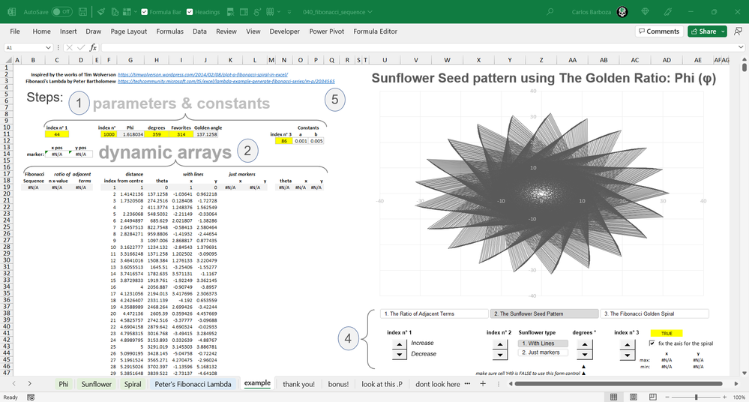Expand the formula bar with its chevron
Screen dimensions: 749x402
(741, 47)
